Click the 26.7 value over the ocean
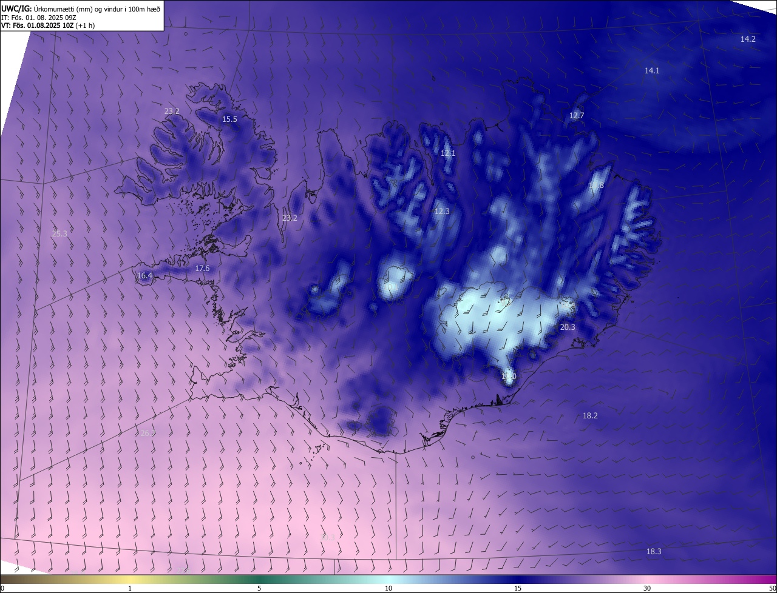Screen dimensions: 777x593 tap(148, 434)
